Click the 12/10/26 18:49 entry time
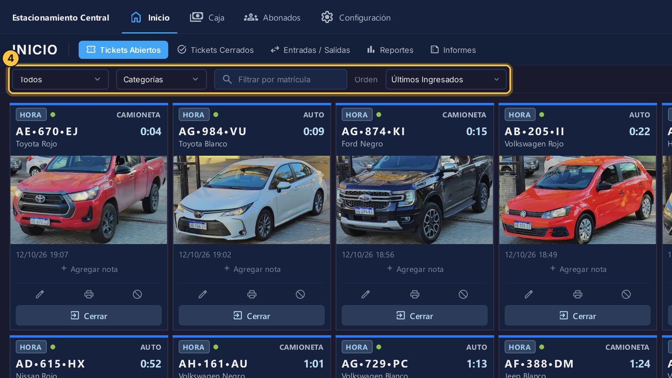The image size is (672, 378). 531,255
